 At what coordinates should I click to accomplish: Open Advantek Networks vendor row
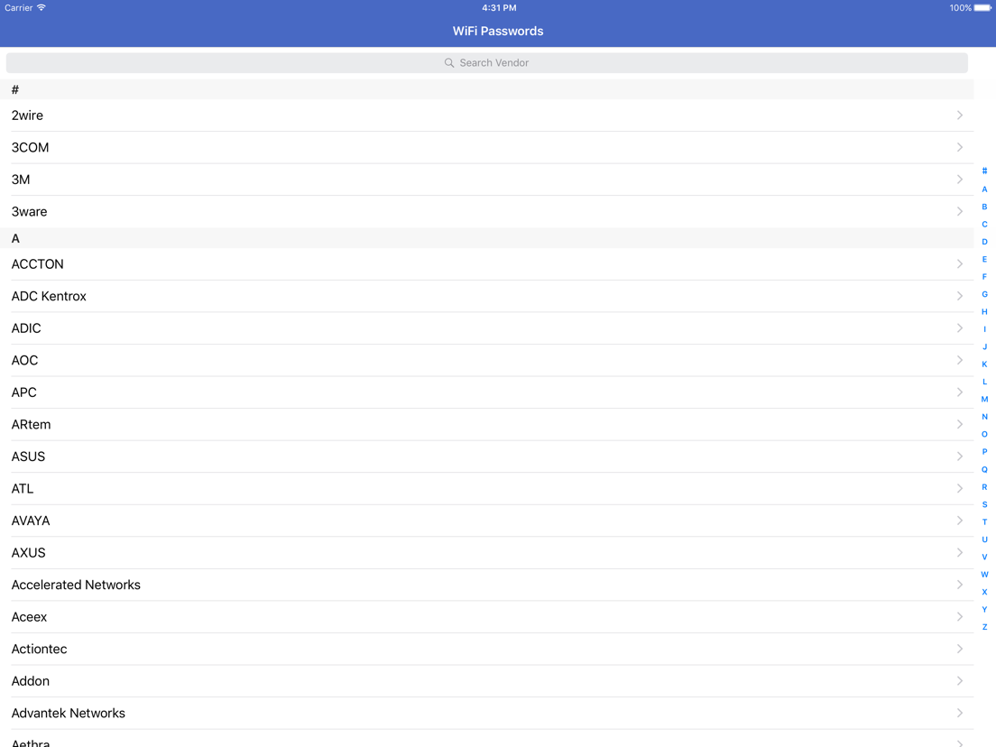[x=486, y=714]
